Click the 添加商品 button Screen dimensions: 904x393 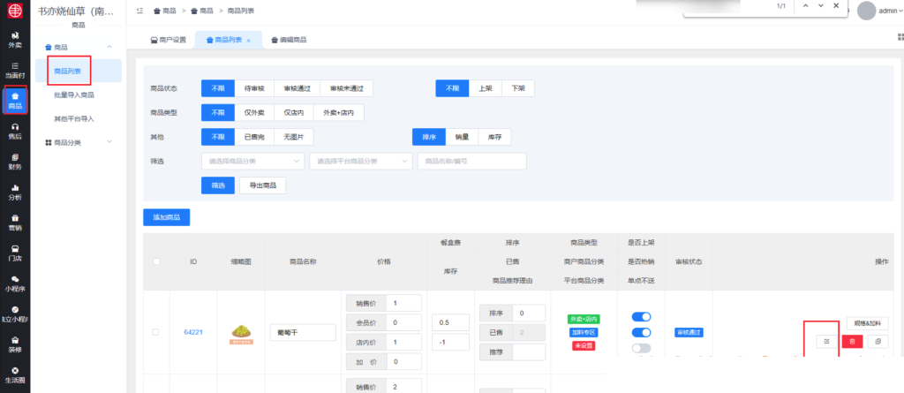(x=166, y=217)
